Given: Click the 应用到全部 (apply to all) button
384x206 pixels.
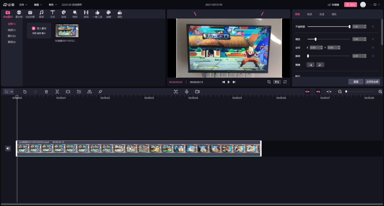Looking at the screenshot, I should click(372, 82).
